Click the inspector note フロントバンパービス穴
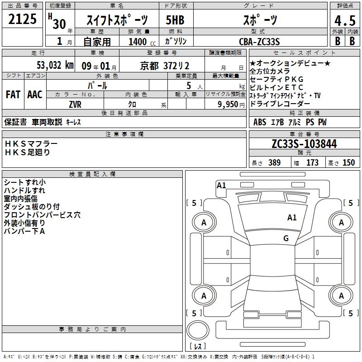Screen dimensions: 362x362 42,214
